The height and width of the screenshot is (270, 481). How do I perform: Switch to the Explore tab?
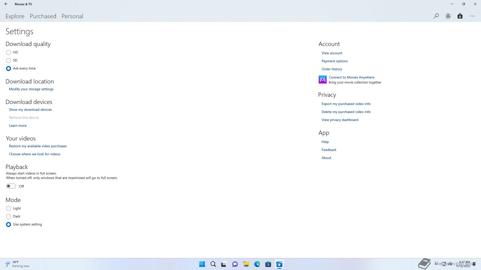pyautogui.click(x=15, y=16)
